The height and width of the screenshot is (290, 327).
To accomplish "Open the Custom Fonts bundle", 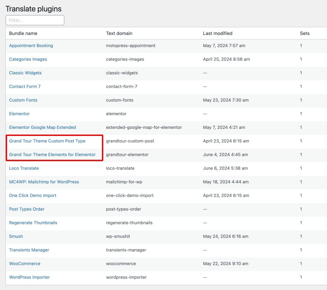I will click(23, 100).
